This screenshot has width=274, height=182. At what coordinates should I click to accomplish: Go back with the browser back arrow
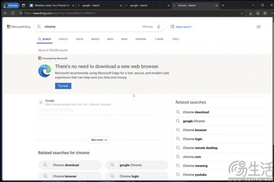5,13
